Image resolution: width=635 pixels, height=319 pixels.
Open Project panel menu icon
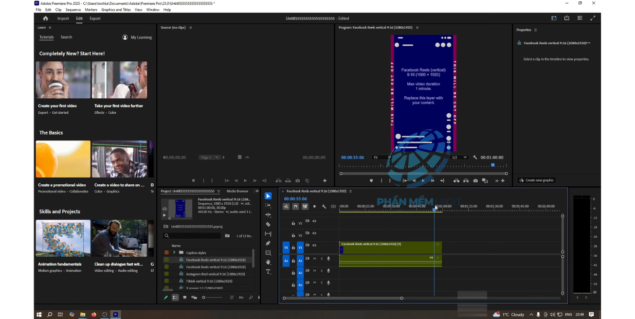(218, 191)
